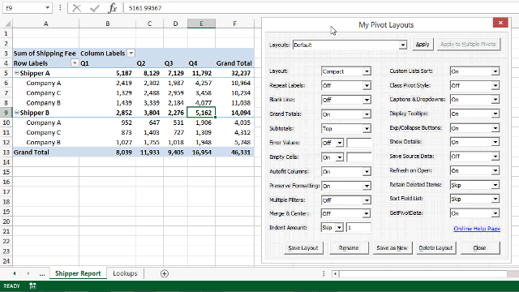This screenshot has height=292, width=519.
Task: Click the Empty Cells text field
Action: 359,157
